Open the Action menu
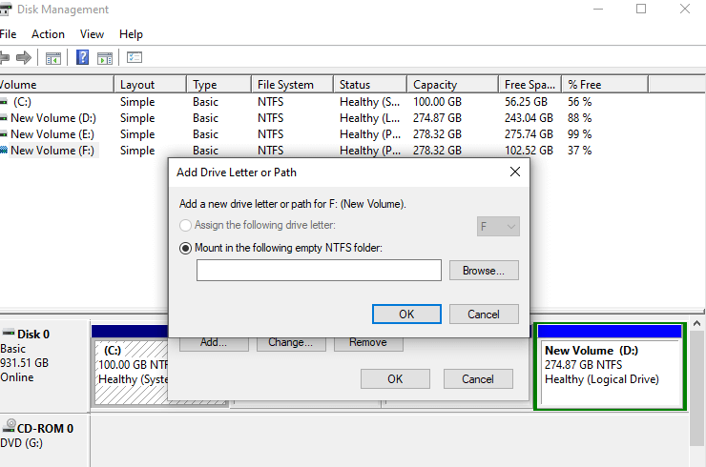The height and width of the screenshot is (467, 706). pyautogui.click(x=48, y=34)
